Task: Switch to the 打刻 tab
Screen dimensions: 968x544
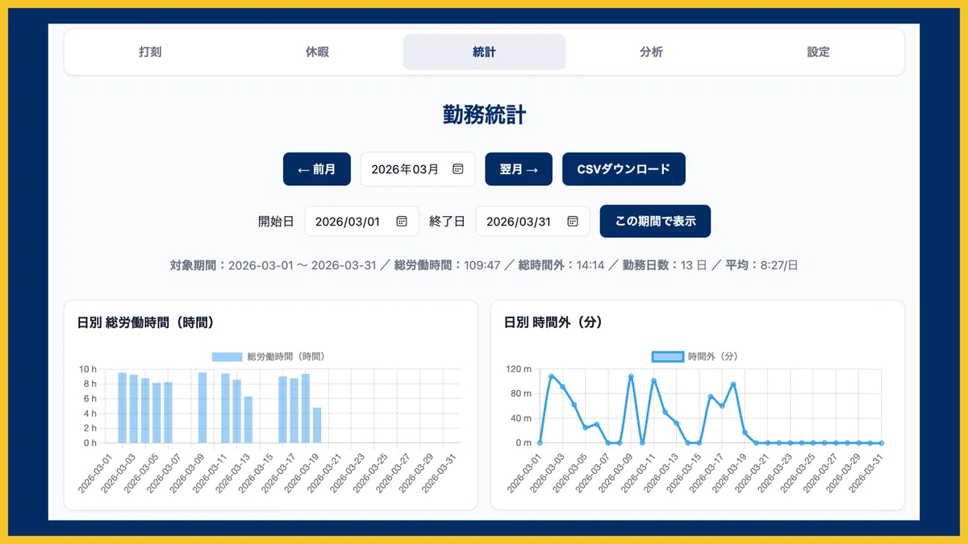Action: pos(150,52)
